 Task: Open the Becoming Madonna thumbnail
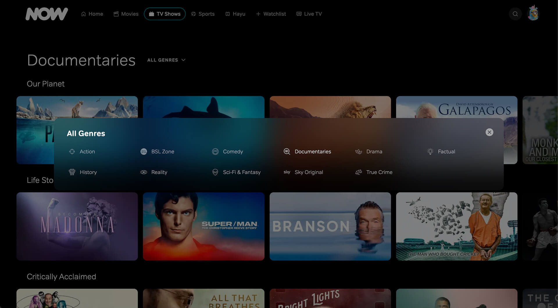[77, 226]
